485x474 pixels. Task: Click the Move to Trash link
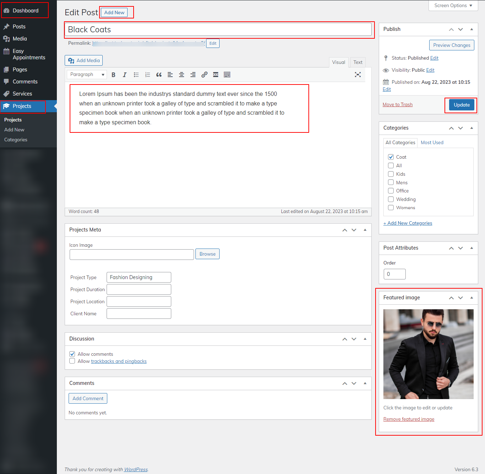pos(397,104)
